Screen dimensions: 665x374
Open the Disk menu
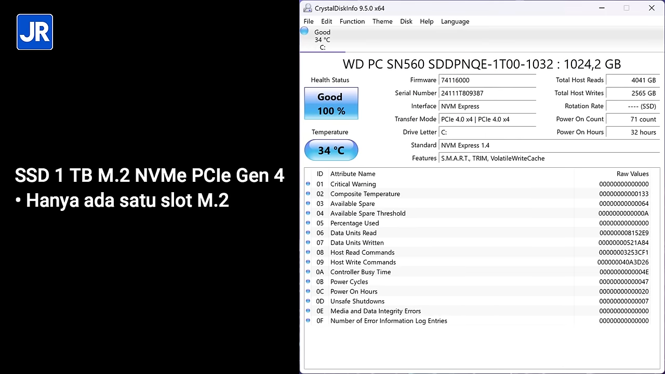coord(406,21)
